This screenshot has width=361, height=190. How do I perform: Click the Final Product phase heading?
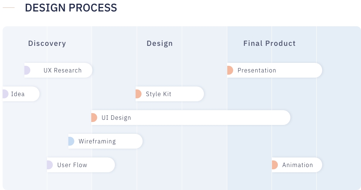269,43
